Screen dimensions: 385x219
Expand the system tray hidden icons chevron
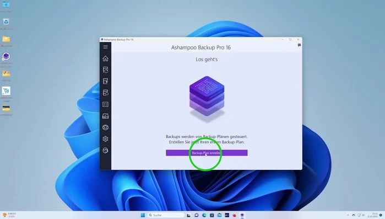coord(348,215)
